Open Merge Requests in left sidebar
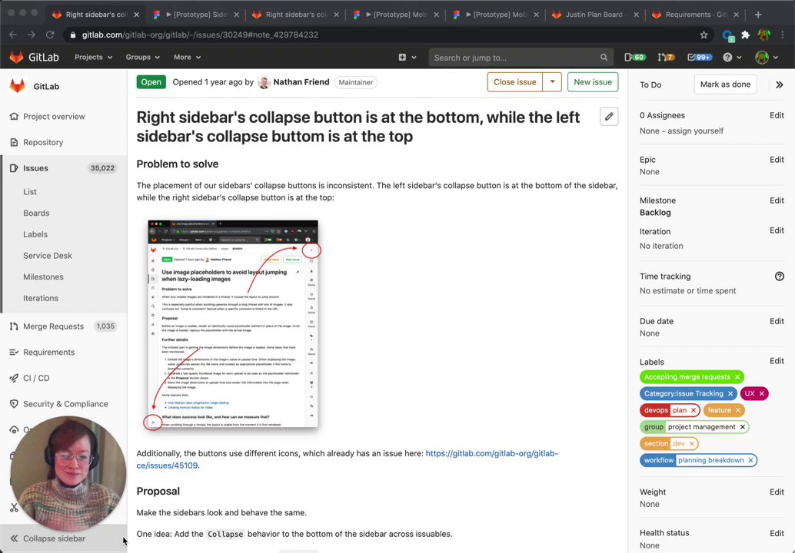This screenshot has width=795, height=553. [63, 326]
